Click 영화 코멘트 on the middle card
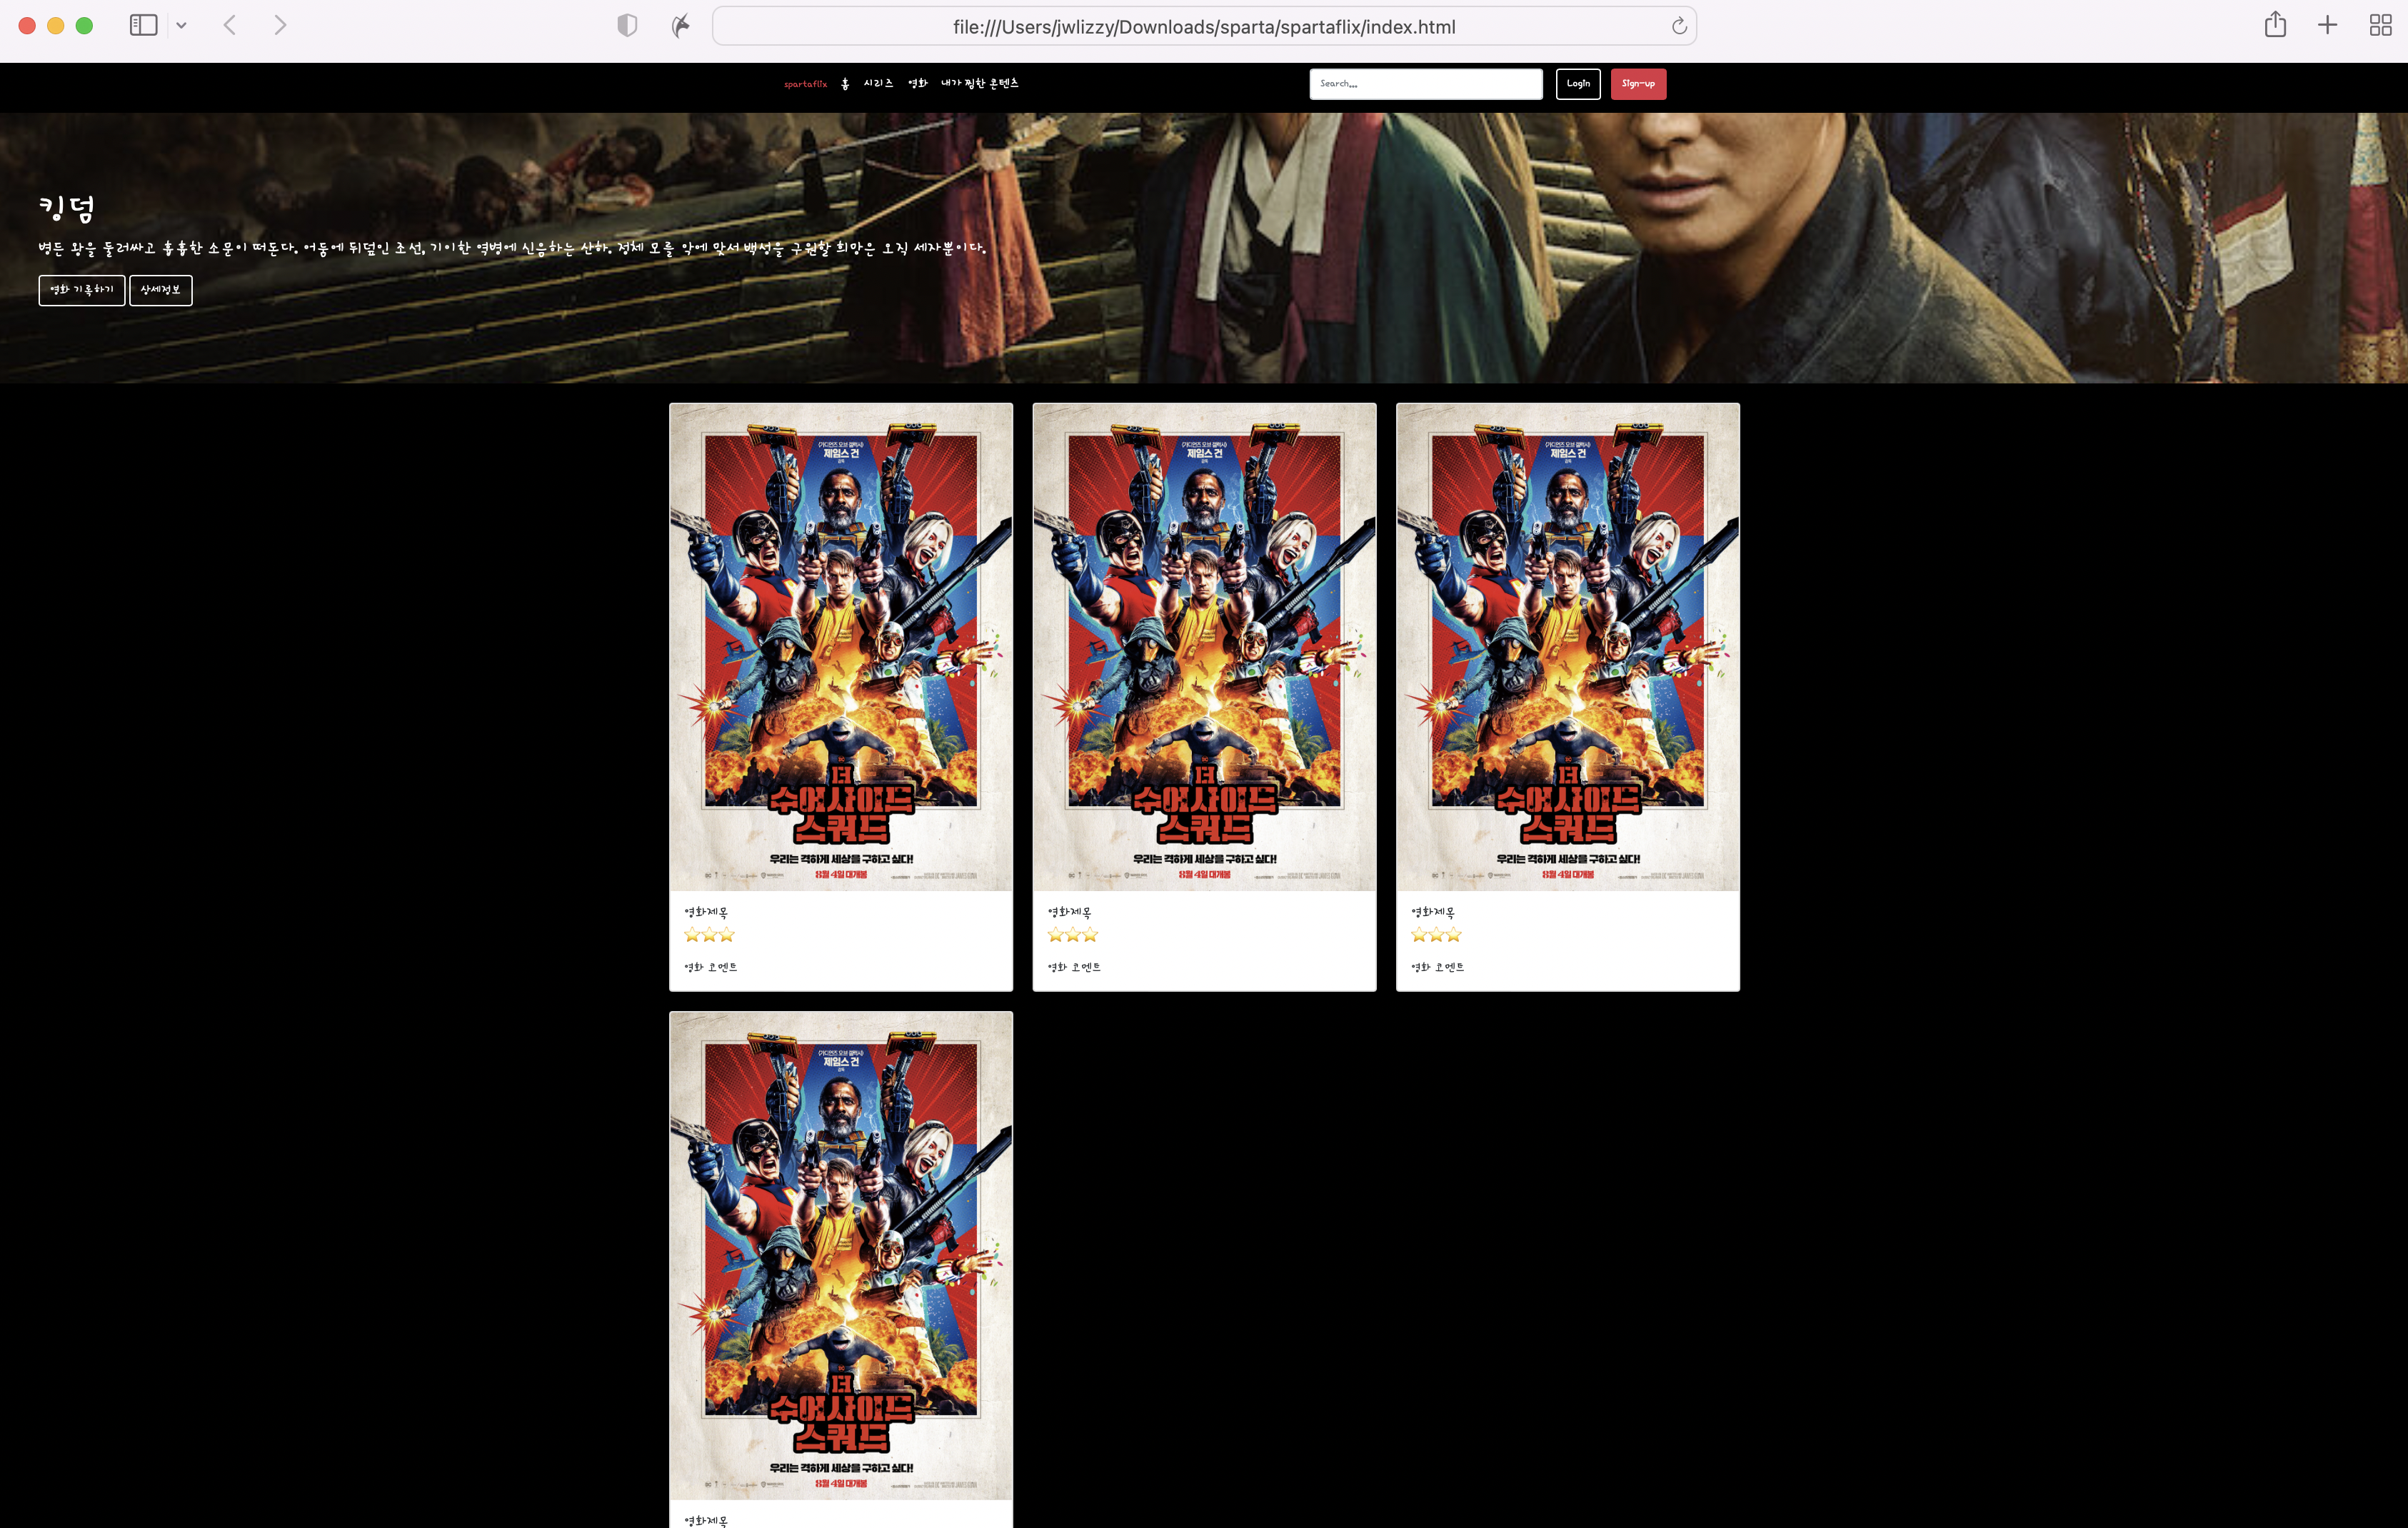The height and width of the screenshot is (1528, 2408). pyautogui.click(x=1074, y=967)
